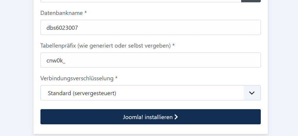Select the 'Standard (servergesteuert)' option text

click(x=82, y=93)
